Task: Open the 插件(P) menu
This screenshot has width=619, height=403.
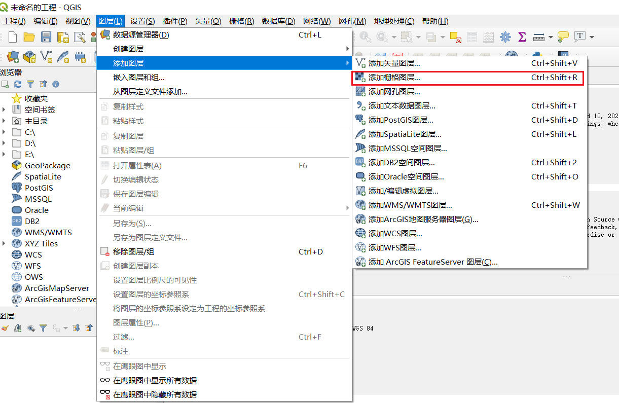Action: point(175,21)
